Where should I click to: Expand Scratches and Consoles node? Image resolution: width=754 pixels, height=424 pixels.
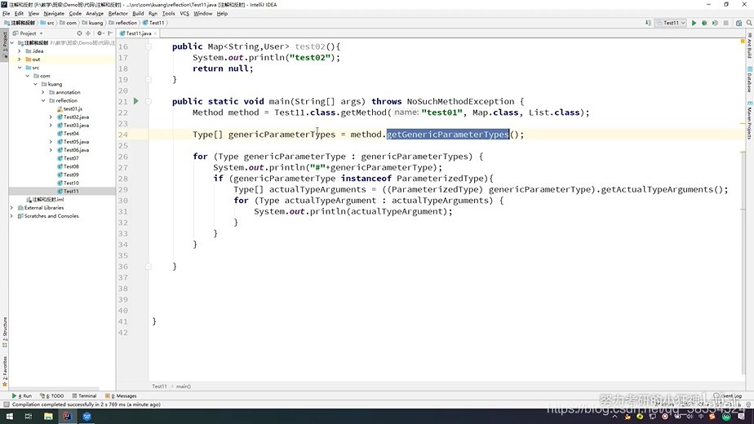(x=11, y=216)
